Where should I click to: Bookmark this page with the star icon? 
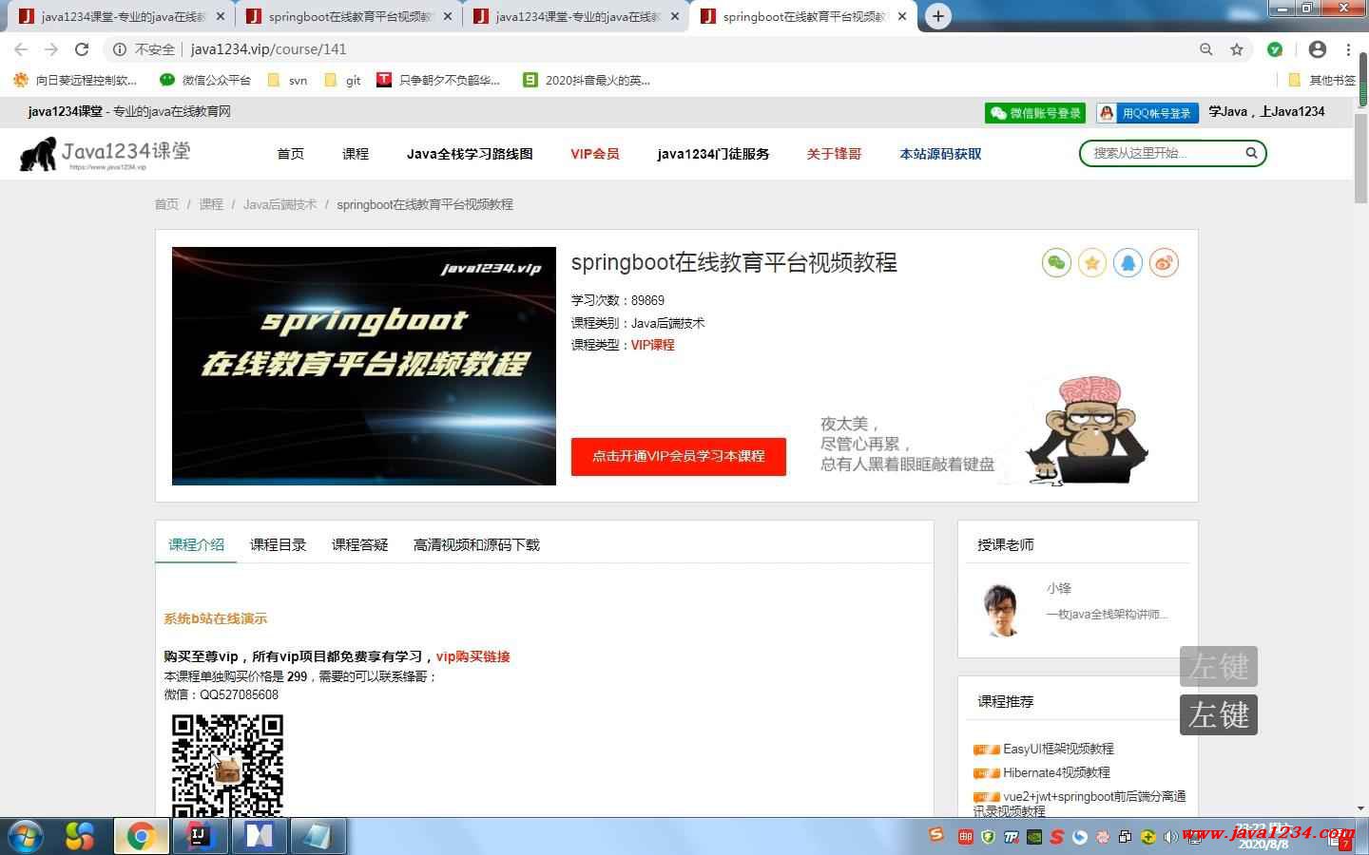[1237, 49]
